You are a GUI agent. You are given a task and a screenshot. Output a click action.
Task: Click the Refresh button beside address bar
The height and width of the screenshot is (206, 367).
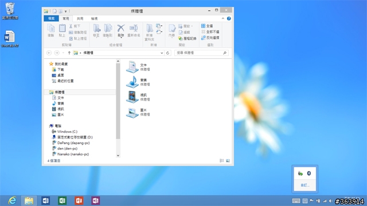[x=167, y=53]
